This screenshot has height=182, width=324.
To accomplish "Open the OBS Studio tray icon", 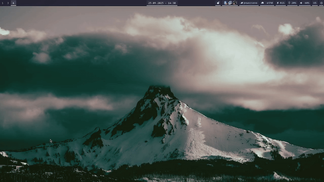I will click(x=235, y=3).
